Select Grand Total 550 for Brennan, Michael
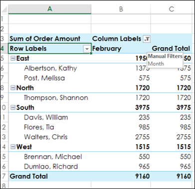Screen dimensions: 195x189 tap(186, 157)
